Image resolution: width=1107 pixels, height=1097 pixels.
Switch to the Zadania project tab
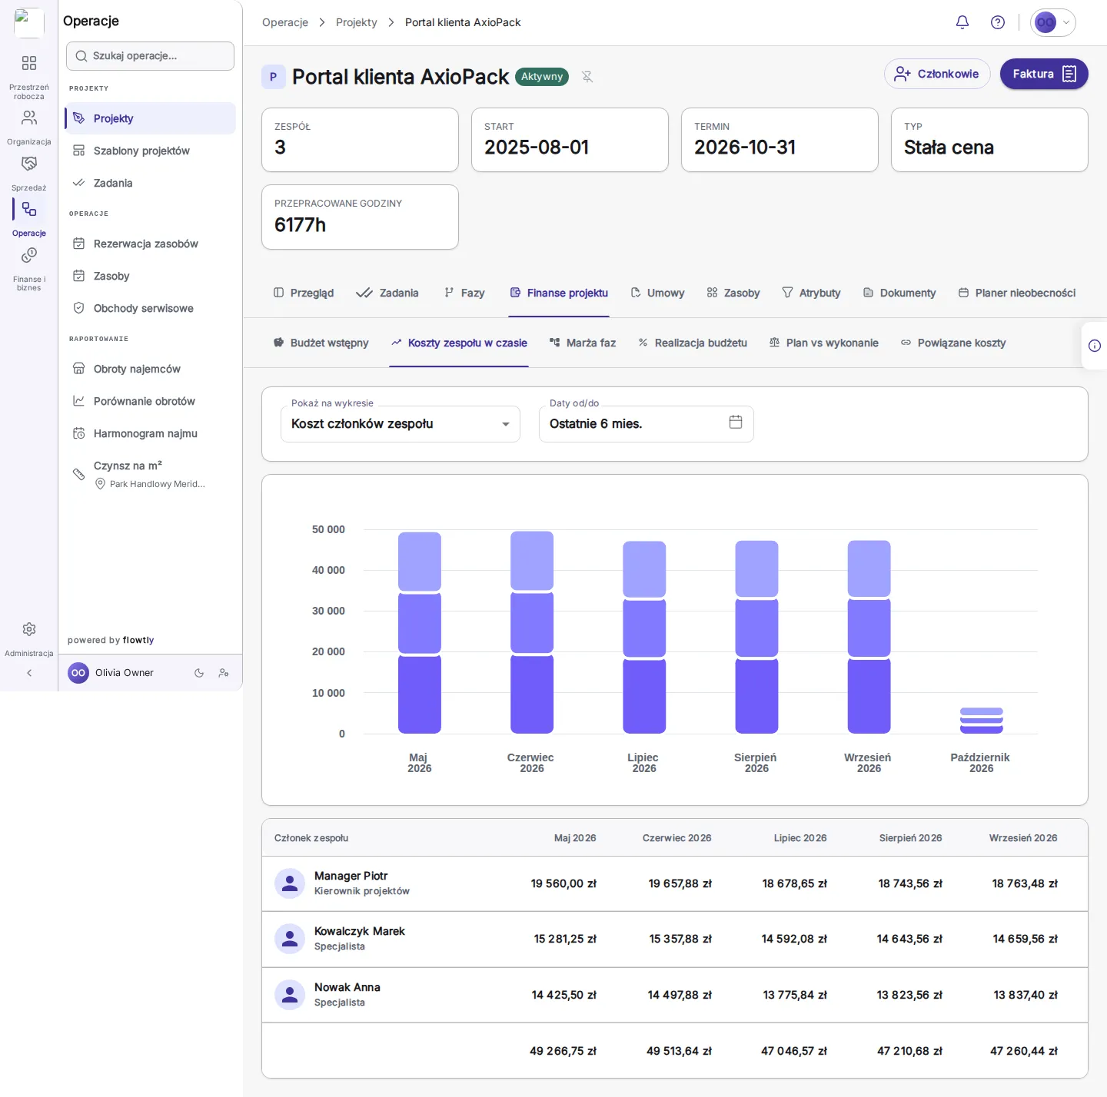pyautogui.click(x=387, y=293)
